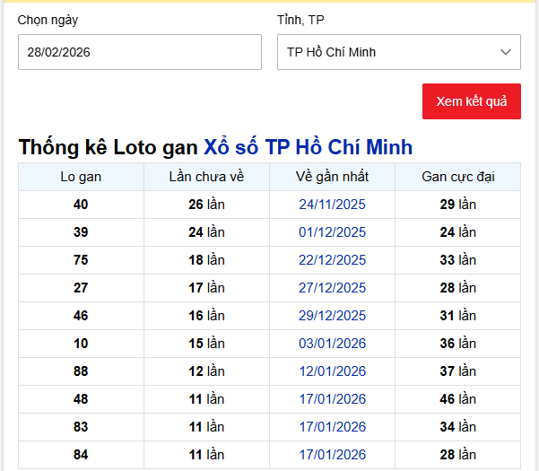Click the Gan cực đại column header
This screenshot has width=539, height=471.
[x=457, y=177]
